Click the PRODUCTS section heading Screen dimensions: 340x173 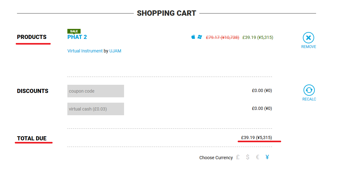coord(32,37)
